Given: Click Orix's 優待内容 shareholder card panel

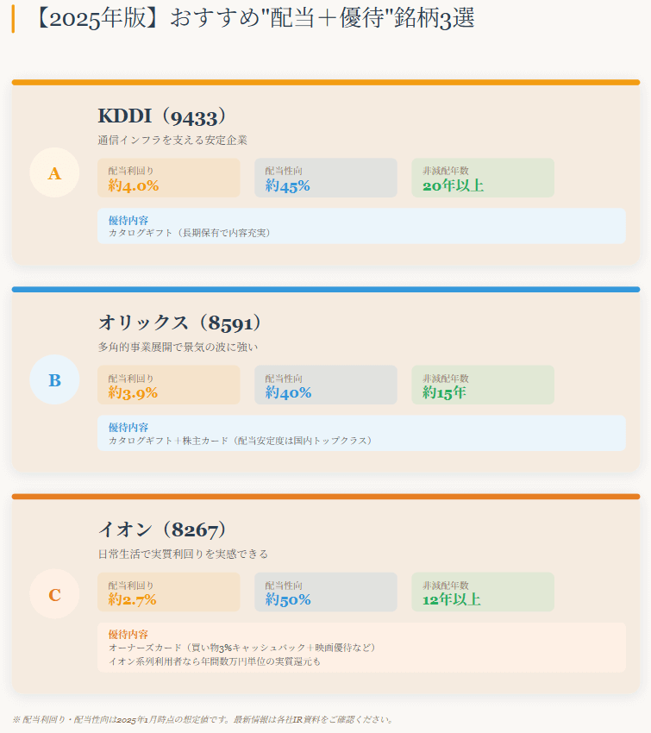Looking at the screenshot, I should click(361, 433).
